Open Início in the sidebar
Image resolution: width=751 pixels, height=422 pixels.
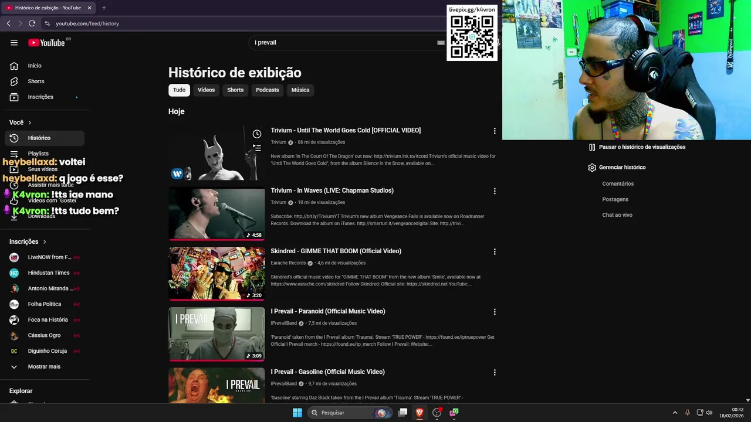(45, 66)
